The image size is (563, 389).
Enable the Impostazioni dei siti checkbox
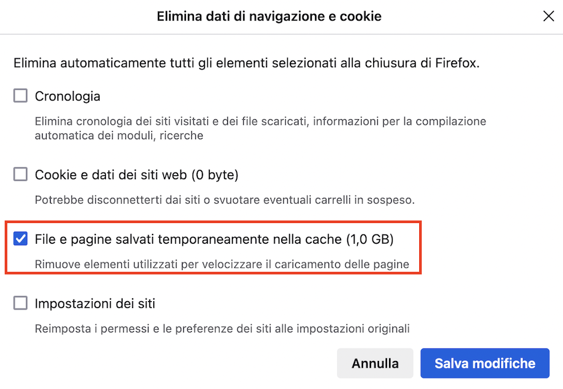click(20, 302)
